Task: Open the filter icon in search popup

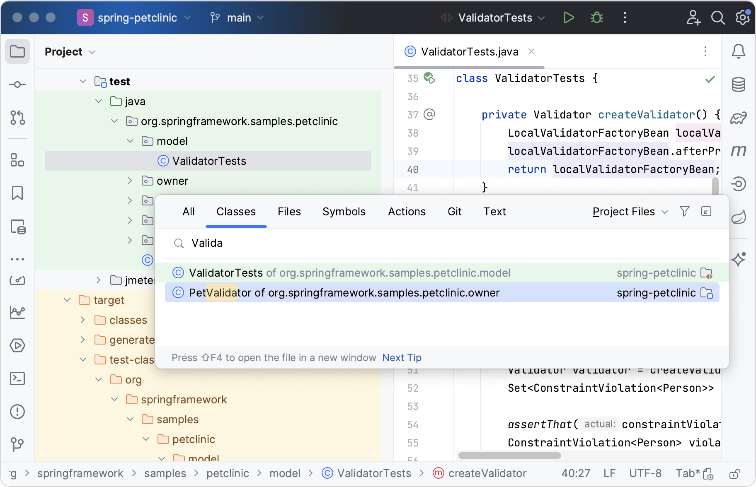Action: click(685, 212)
